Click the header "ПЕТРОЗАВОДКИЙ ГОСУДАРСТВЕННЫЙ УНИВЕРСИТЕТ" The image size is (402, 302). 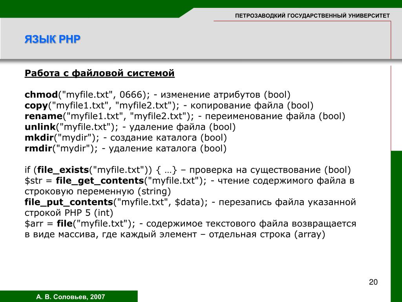click(312, 16)
